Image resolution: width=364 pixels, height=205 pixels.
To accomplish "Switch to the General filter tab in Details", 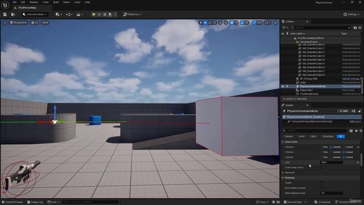I will (x=288, y=137).
